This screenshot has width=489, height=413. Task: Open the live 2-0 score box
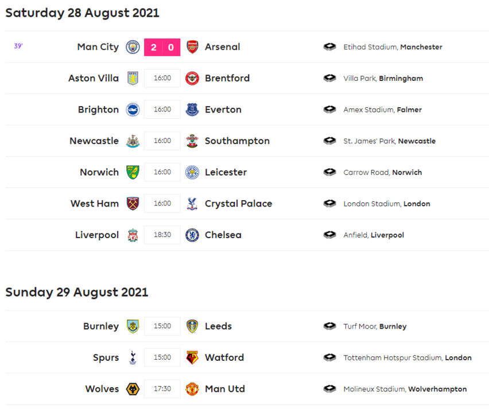pyautogui.click(x=162, y=47)
